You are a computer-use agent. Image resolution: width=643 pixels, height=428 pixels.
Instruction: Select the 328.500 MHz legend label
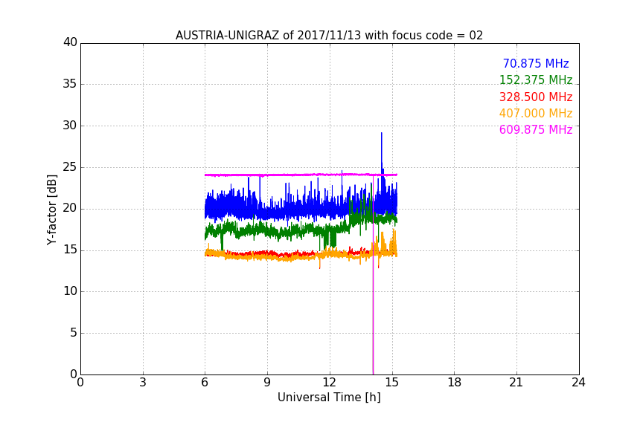[x=536, y=97]
